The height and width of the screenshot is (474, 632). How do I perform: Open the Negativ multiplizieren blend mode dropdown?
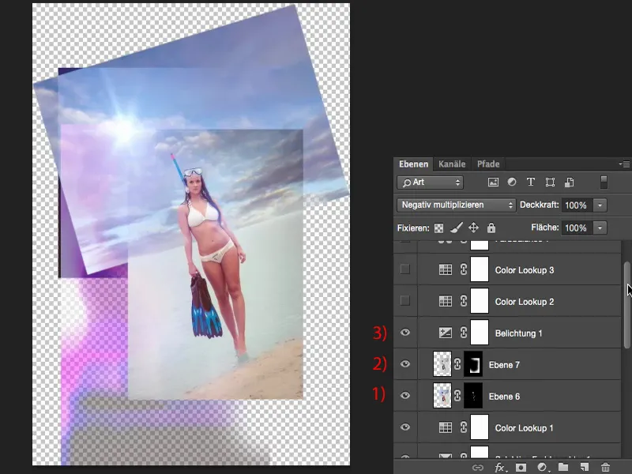coord(457,205)
